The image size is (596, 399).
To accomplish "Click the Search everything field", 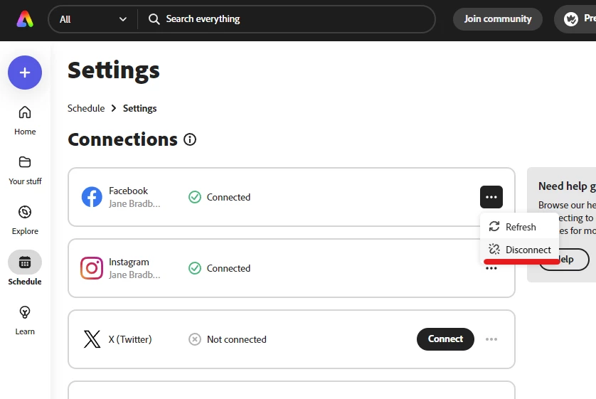I will click(286, 19).
